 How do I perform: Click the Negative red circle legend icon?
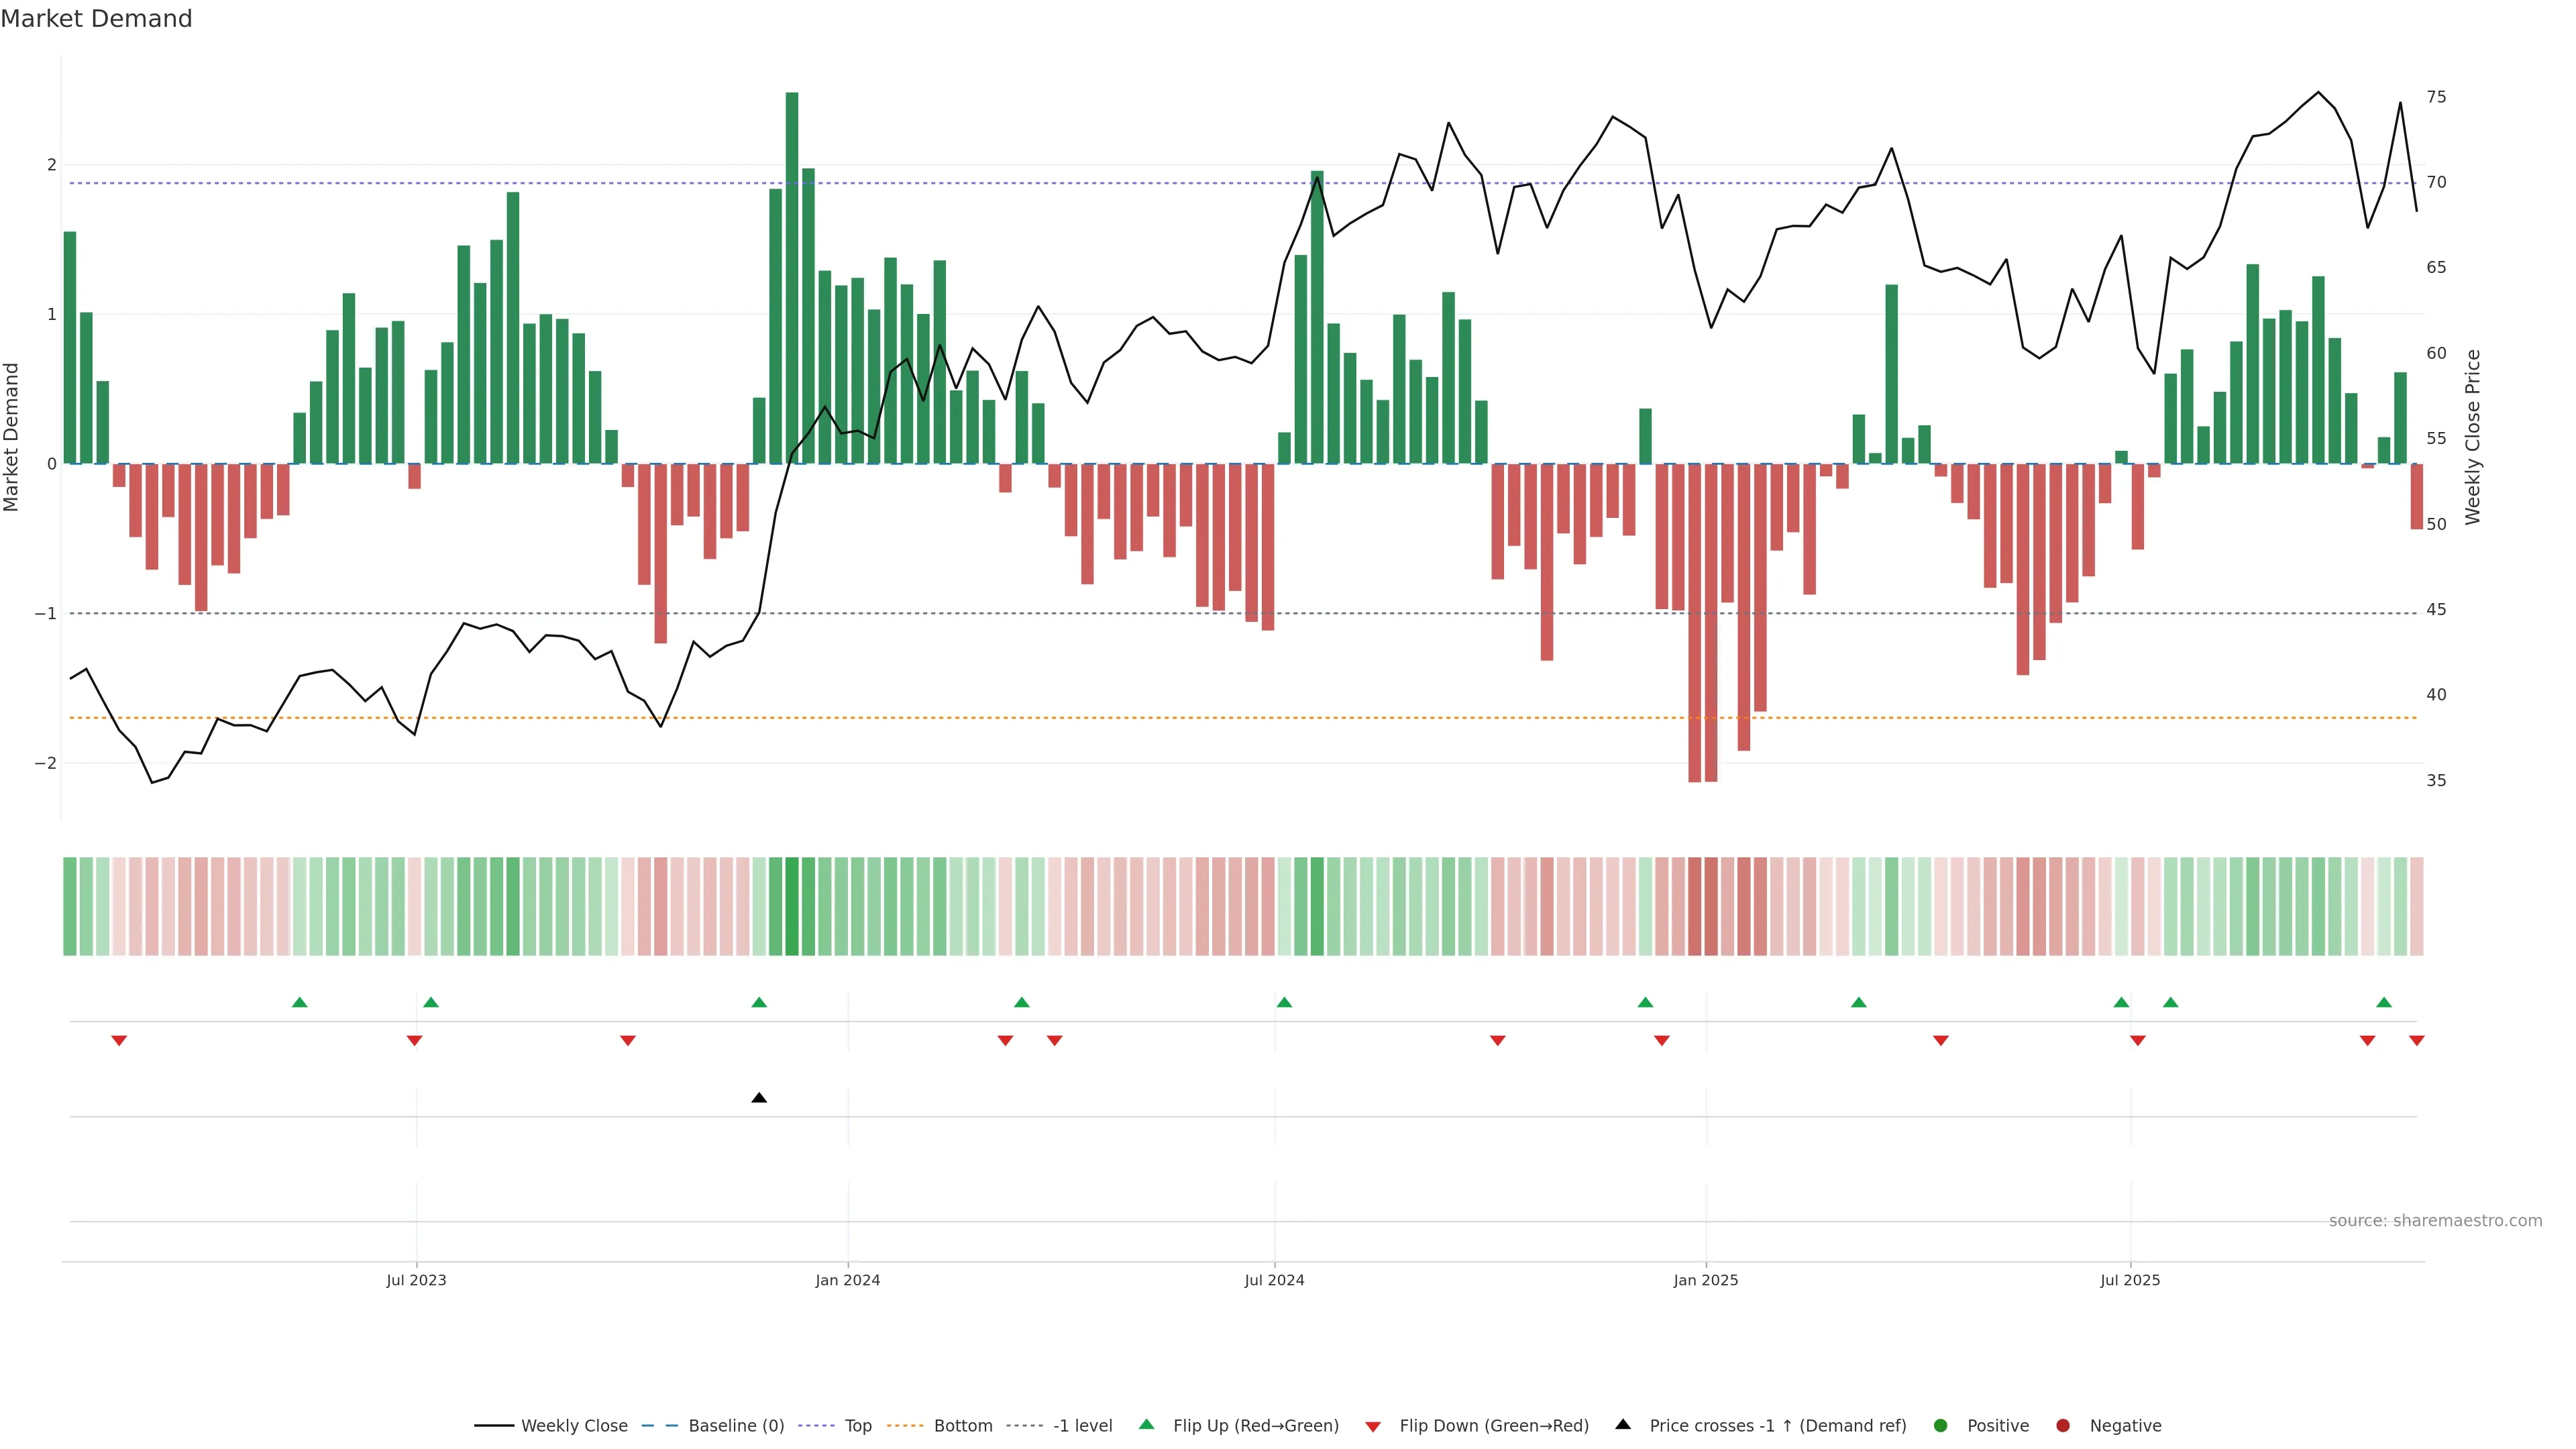click(x=2063, y=1425)
